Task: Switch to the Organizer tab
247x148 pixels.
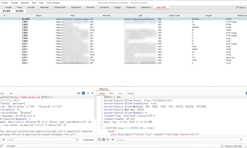Action: coord(131,7)
